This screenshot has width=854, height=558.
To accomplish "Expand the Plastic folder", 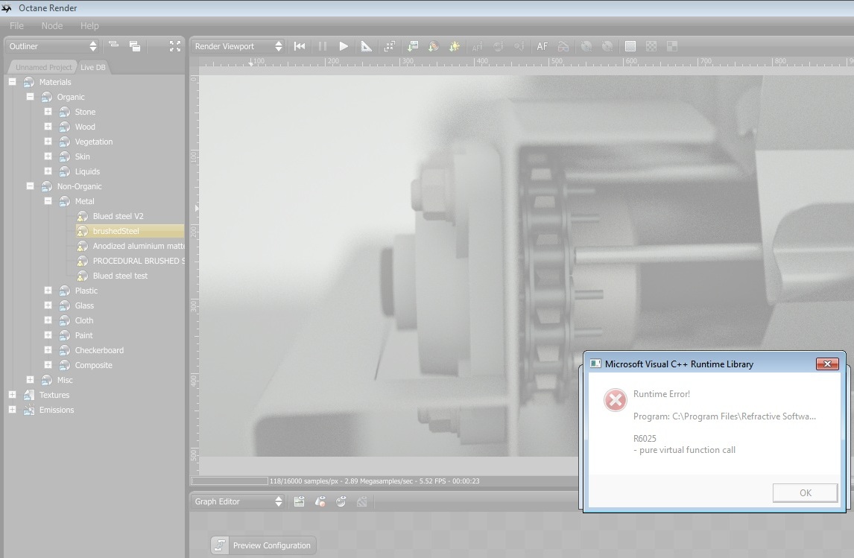I will [x=48, y=290].
